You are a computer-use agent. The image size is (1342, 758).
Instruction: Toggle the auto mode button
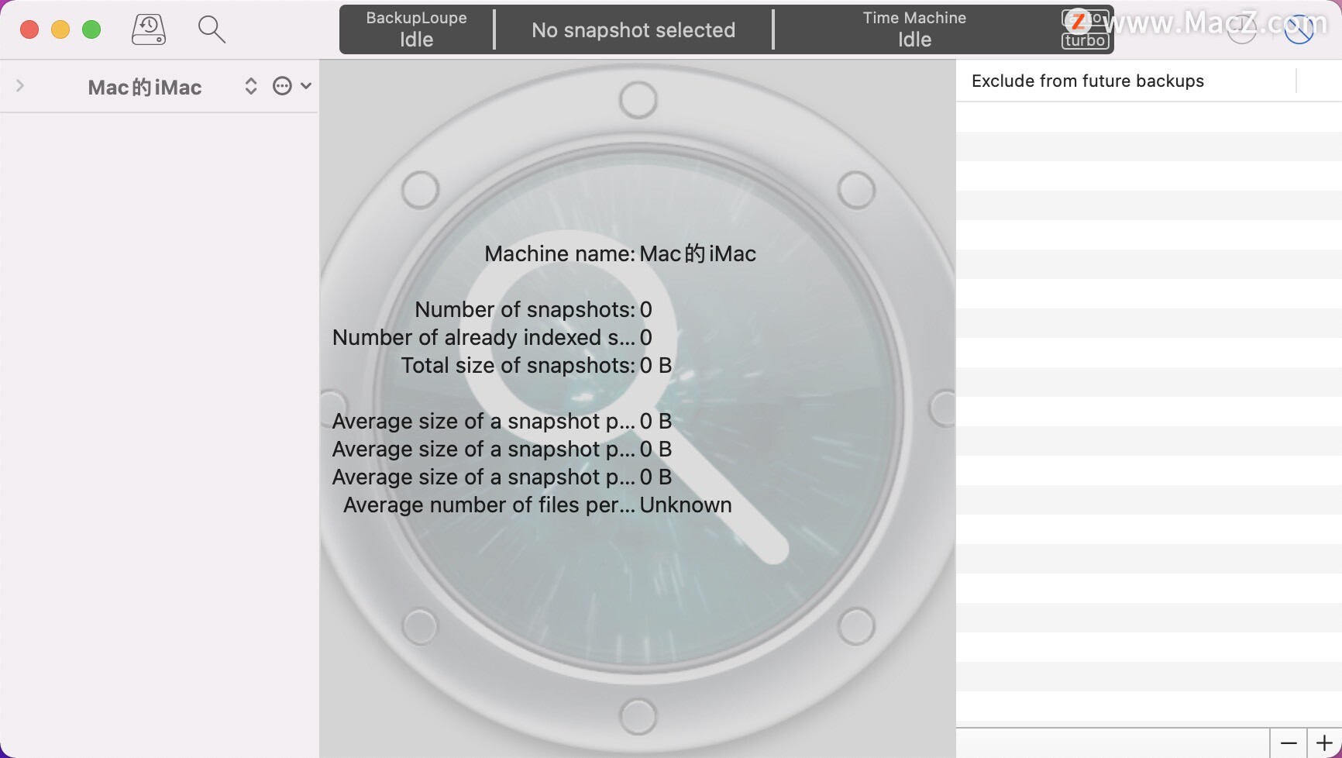[x=1085, y=19]
